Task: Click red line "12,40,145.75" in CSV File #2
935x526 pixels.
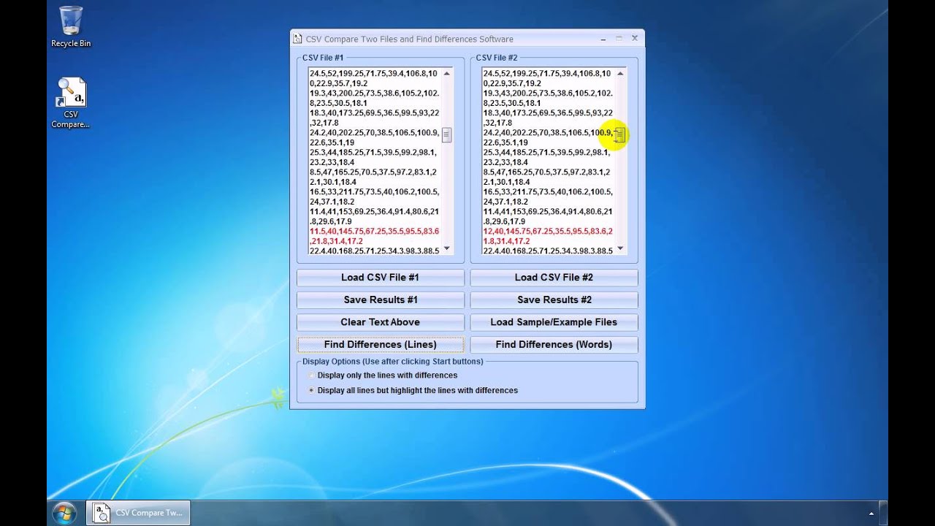Action: click(x=548, y=236)
